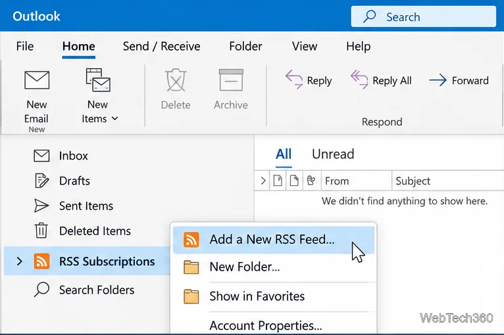Viewport: 504px width, 335px height.
Task: Open the File menu tab
Action: 25,46
